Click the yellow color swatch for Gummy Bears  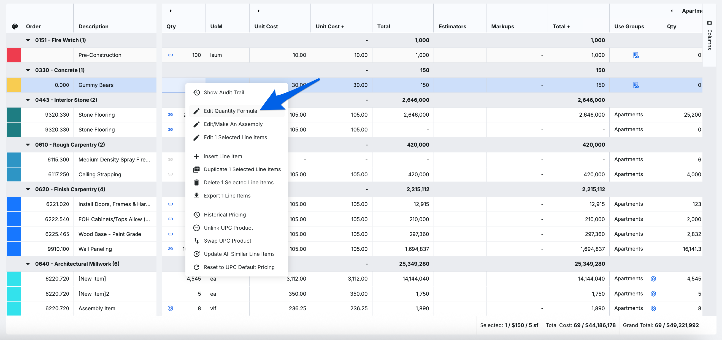tap(14, 85)
